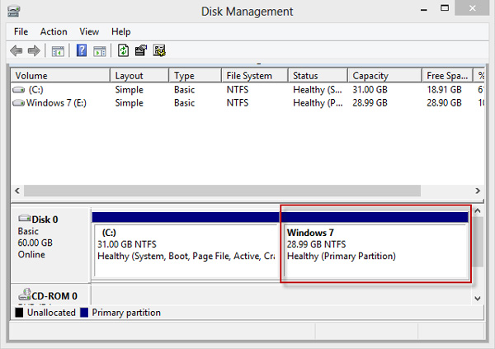This screenshot has width=495, height=349.
Task: Click the horizontal scrollbar left arrow
Action: [17, 191]
